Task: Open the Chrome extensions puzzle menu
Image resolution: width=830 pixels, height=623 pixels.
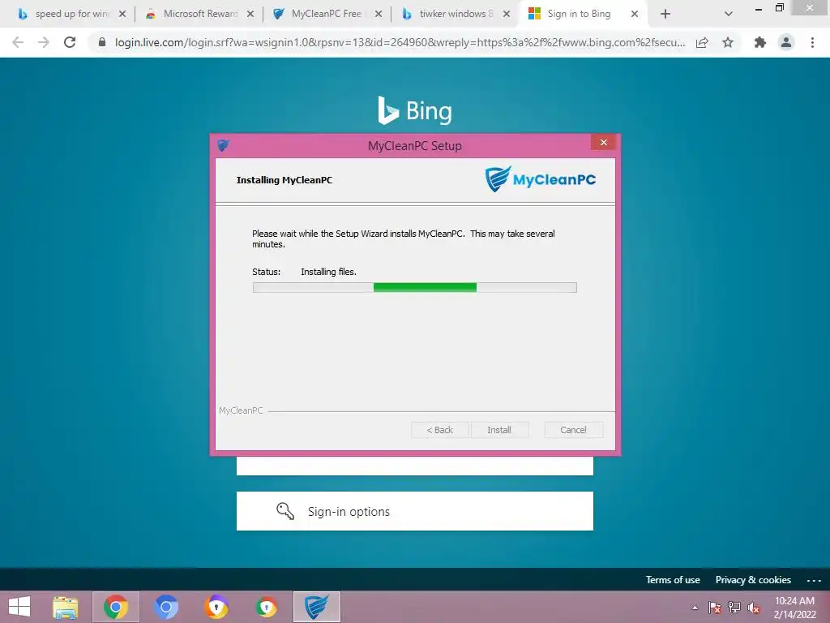Action: [x=760, y=42]
